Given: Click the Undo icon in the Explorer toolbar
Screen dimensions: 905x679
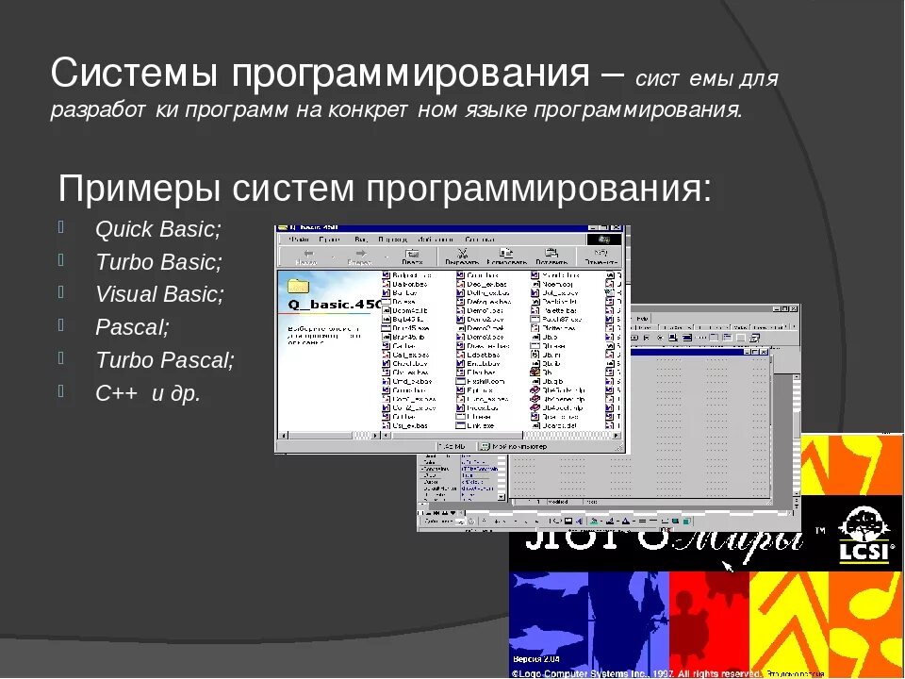Looking at the screenshot, I should (x=601, y=253).
